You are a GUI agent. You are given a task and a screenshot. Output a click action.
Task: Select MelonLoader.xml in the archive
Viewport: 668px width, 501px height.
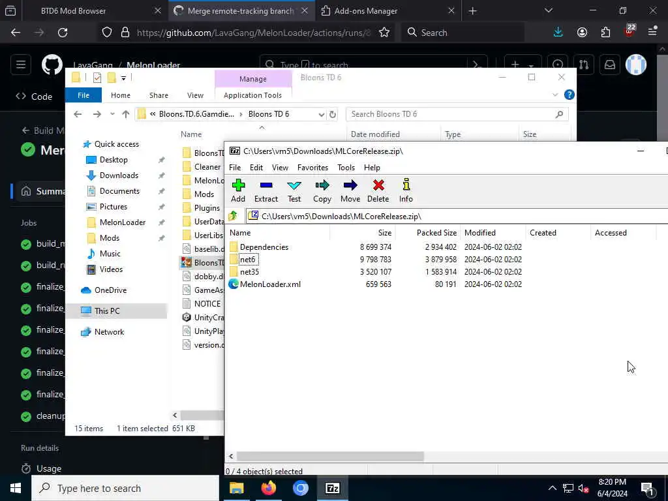[270, 284]
